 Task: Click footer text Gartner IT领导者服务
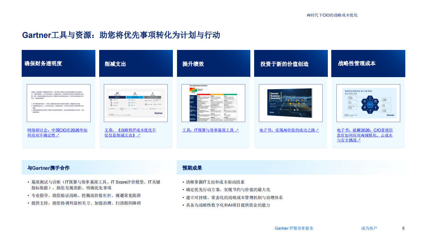click(x=294, y=228)
